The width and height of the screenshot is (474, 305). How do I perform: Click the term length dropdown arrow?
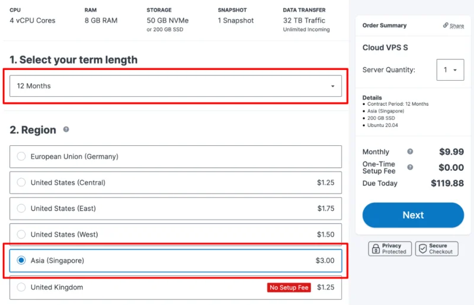click(332, 86)
